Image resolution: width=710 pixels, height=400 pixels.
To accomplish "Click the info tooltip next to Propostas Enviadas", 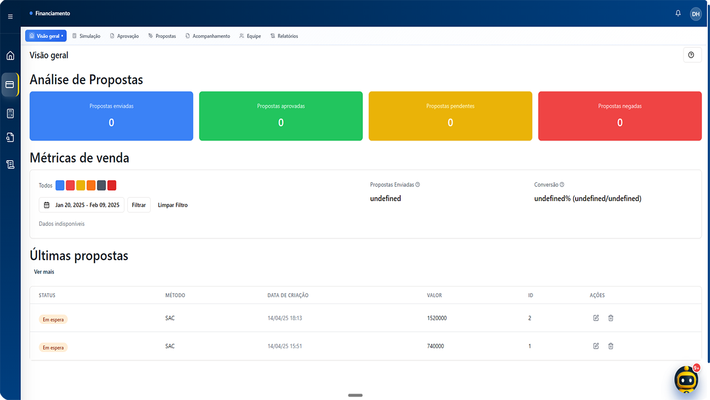I will coord(417,184).
